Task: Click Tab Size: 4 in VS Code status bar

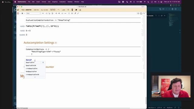Action: tap(152, 108)
